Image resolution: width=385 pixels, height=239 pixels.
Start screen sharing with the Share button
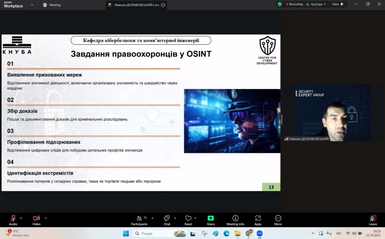211,219
